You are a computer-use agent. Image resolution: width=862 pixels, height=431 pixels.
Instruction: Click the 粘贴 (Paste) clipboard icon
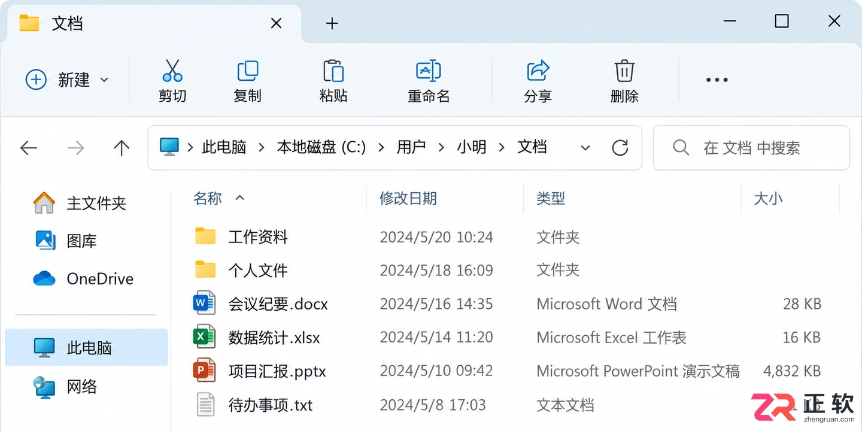click(x=333, y=71)
